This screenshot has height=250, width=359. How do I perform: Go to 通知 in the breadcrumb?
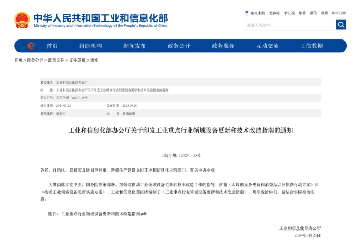94,60
